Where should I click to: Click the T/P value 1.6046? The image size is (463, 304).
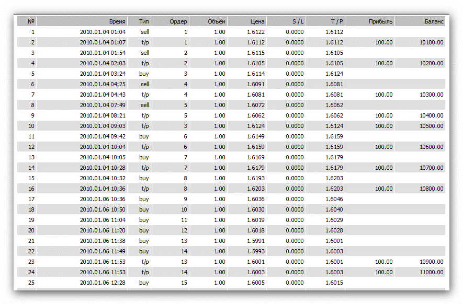click(334, 200)
